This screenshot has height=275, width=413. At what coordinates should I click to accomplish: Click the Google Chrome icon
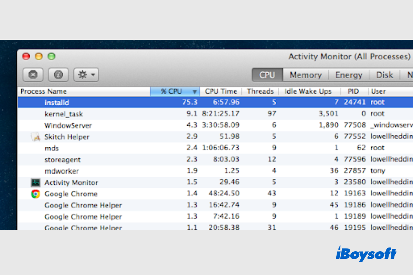(x=35, y=194)
